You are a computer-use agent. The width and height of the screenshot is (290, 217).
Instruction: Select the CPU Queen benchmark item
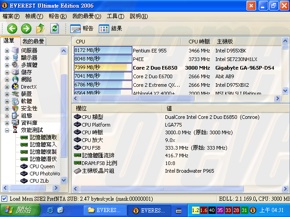(x=42, y=166)
